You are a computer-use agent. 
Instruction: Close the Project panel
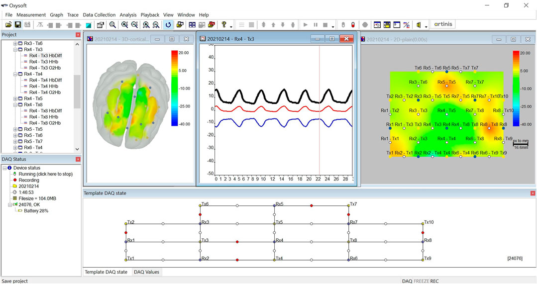pos(78,35)
